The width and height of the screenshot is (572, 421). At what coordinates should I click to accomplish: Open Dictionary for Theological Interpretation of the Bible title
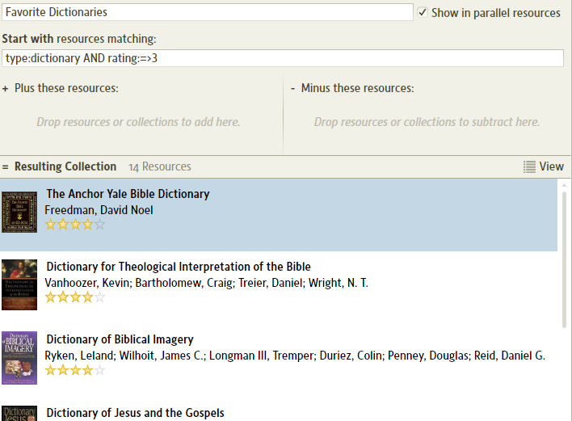pos(179,267)
